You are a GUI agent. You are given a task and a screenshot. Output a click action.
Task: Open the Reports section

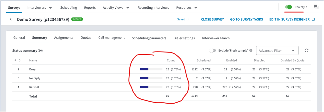[90, 8]
